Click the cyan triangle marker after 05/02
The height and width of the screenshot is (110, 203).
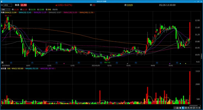coord(180,63)
